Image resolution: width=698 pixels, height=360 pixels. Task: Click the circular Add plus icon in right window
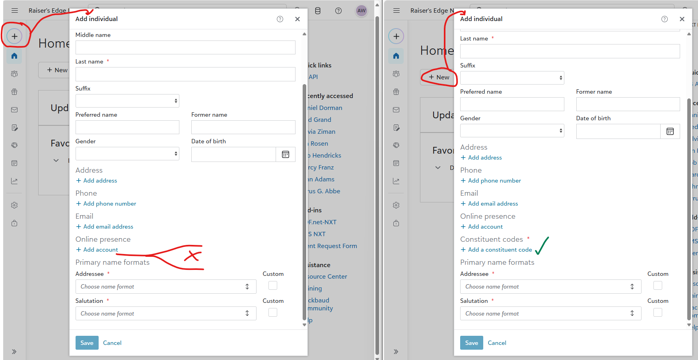pos(396,37)
